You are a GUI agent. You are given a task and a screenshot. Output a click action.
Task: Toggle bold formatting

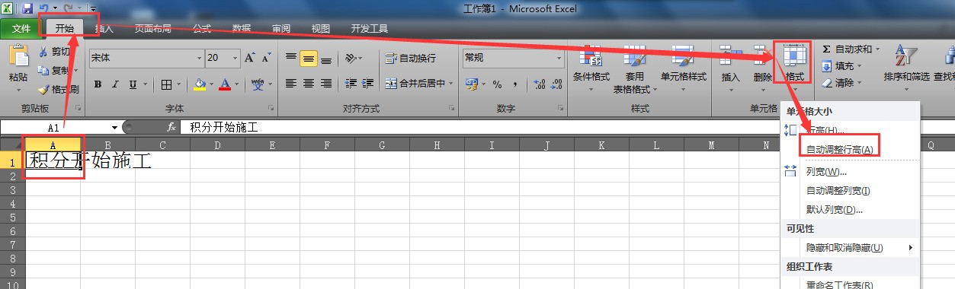[x=98, y=84]
